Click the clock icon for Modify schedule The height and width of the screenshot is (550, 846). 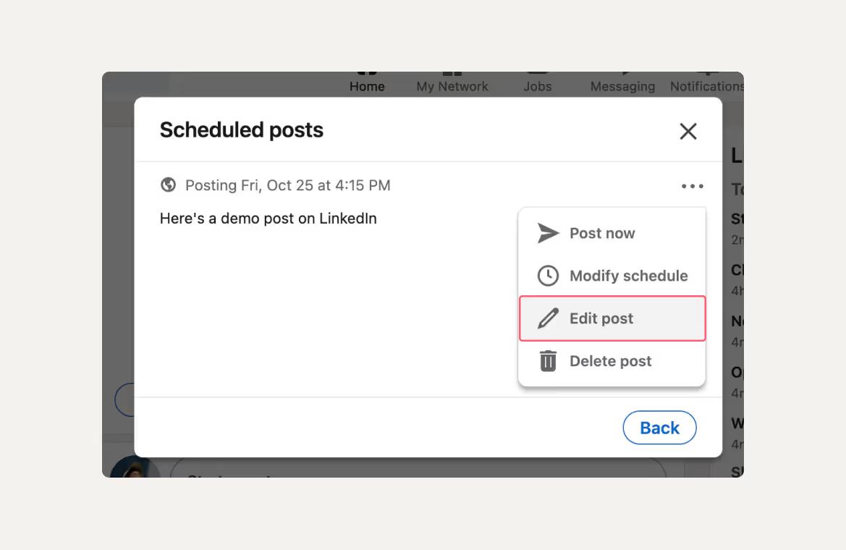(548, 276)
